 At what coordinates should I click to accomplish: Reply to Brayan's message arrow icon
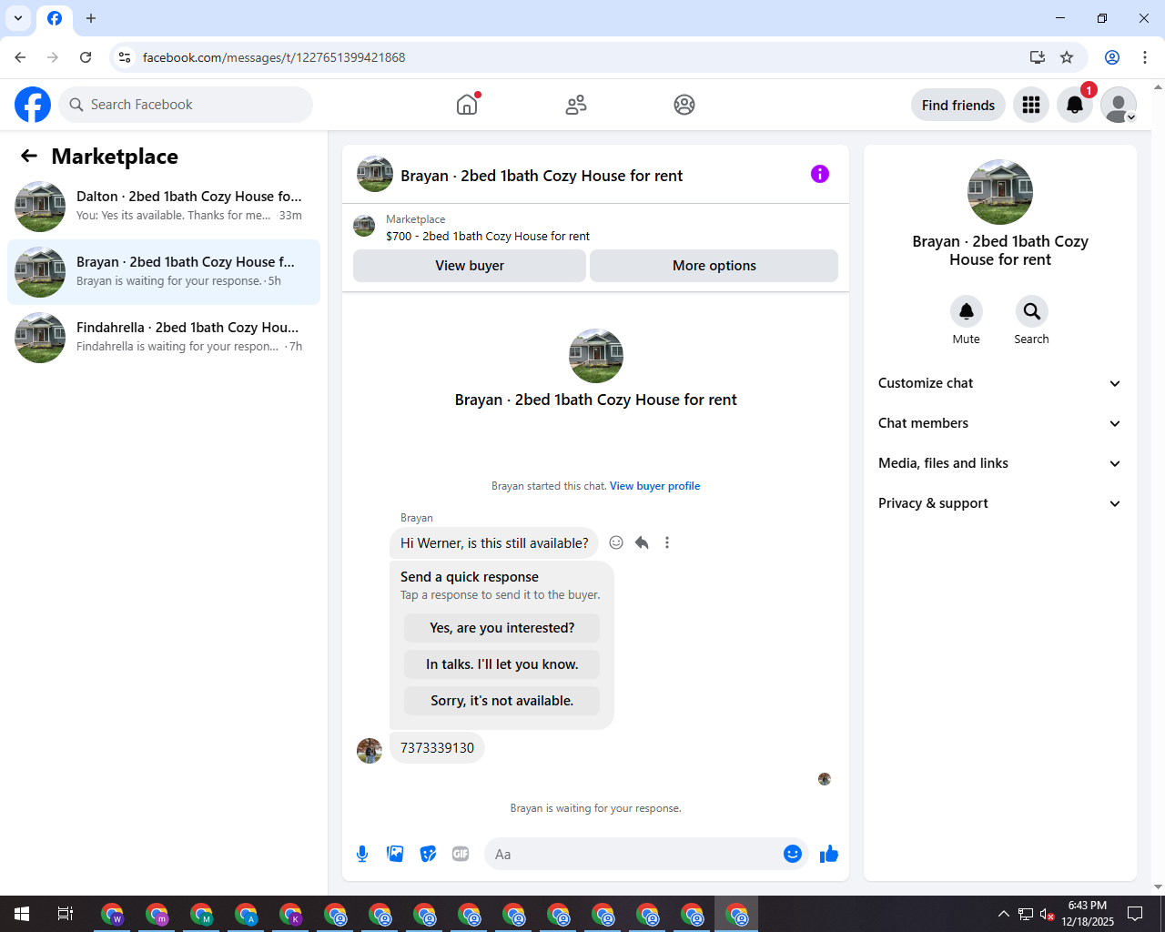click(642, 542)
